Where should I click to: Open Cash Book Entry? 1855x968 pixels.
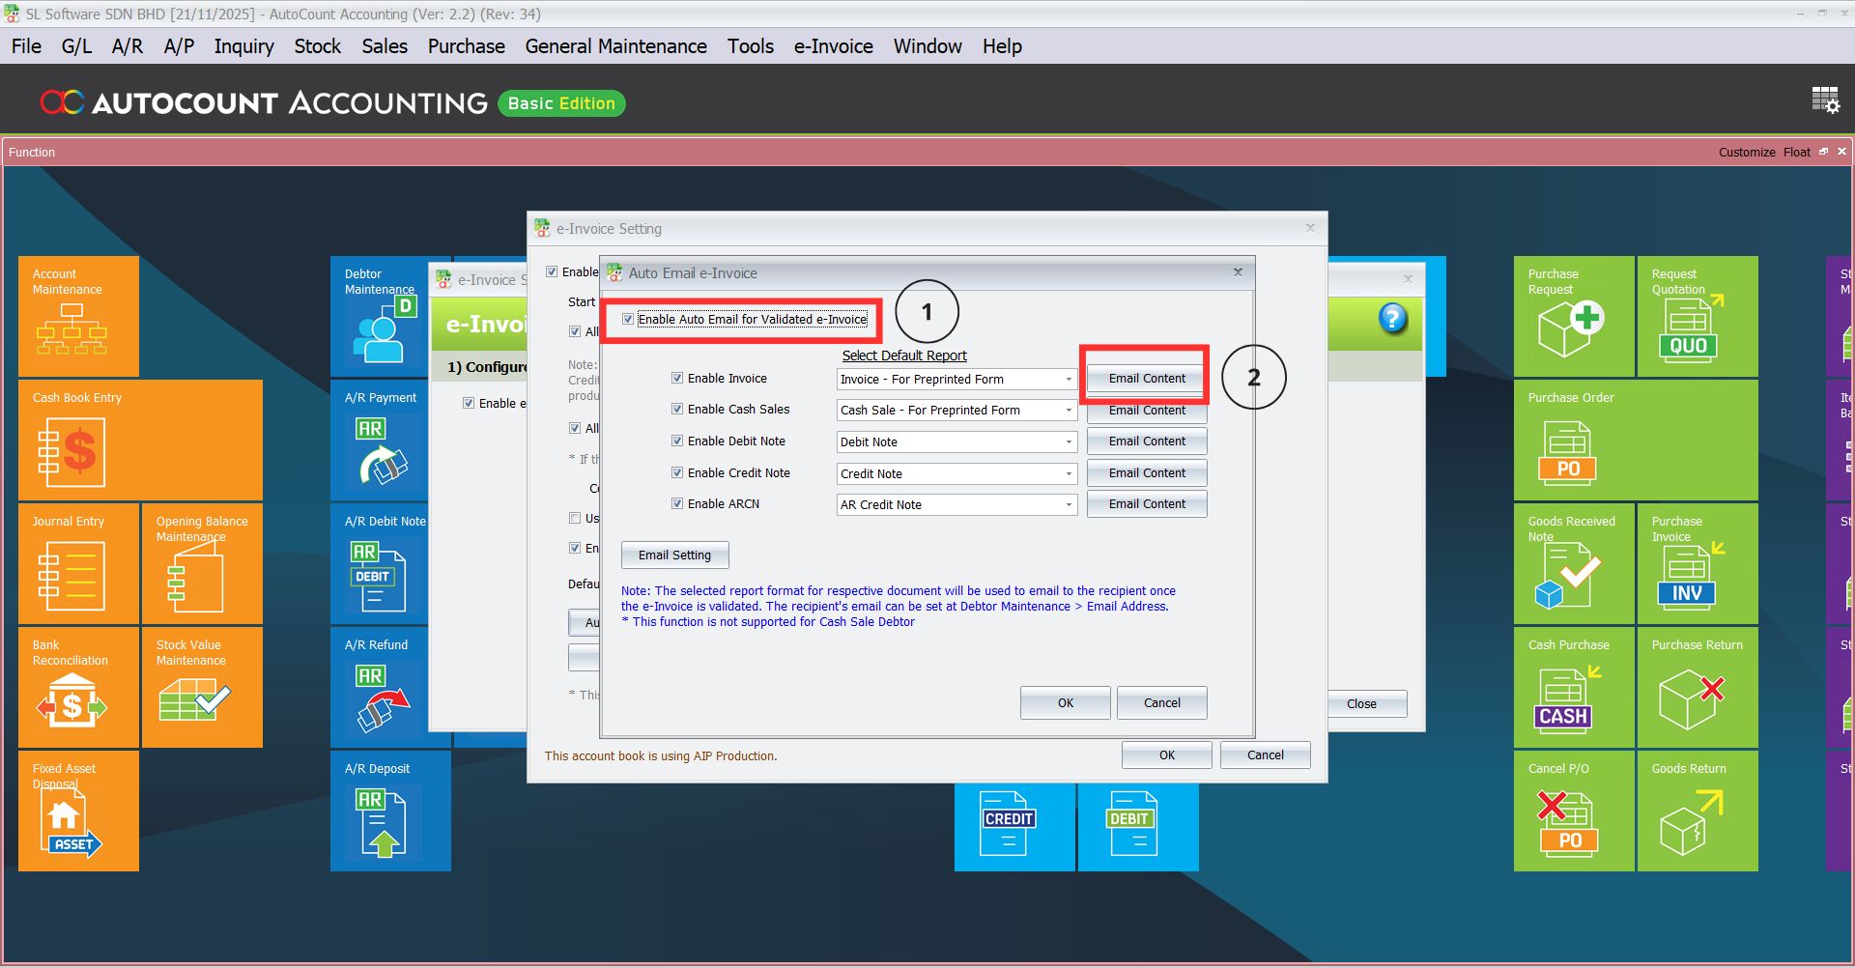(x=140, y=440)
